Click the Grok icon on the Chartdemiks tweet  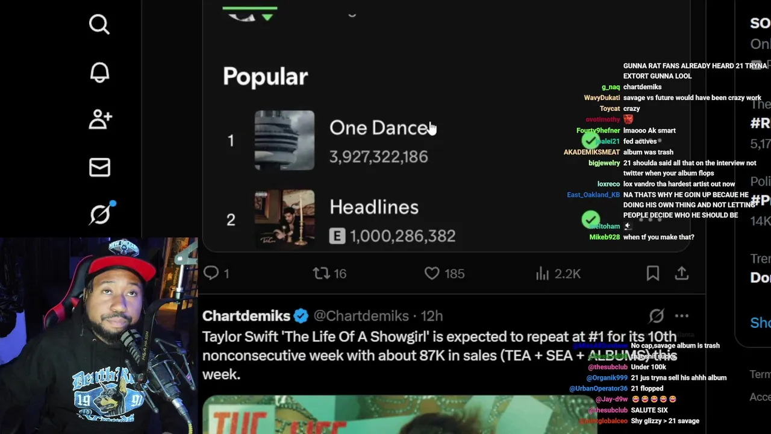coord(657,316)
